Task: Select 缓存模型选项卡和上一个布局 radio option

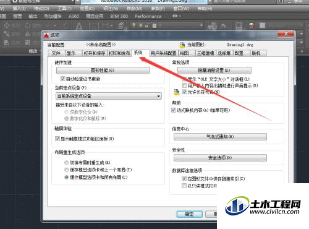Action: pyautogui.click(x=66, y=170)
